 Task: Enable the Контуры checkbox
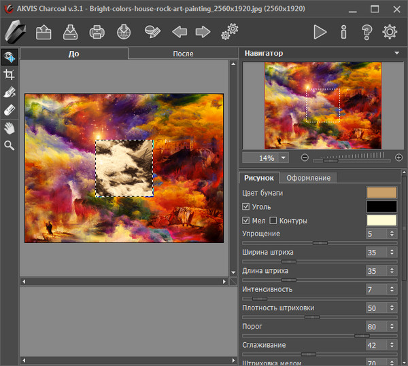(x=273, y=221)
